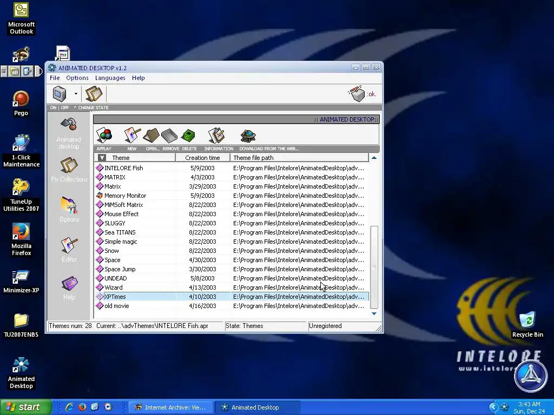Click the theme list scrollbar thumb
Image resolution: width=554 pixels, height=415 pixels.
click(374, 267)
